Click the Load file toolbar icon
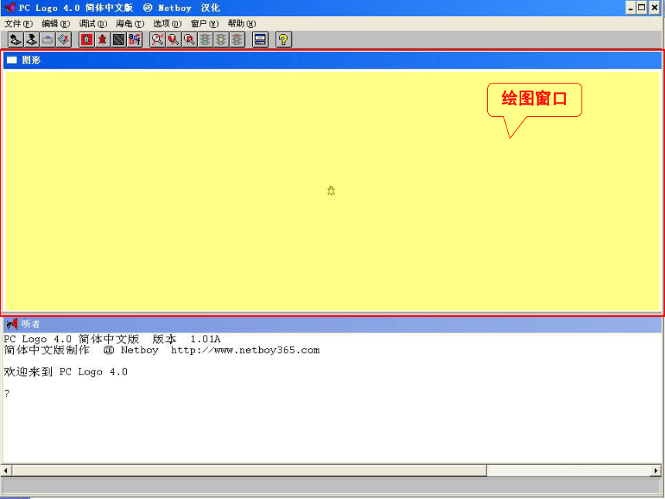The image size is (665, 499). coord(15,39)
